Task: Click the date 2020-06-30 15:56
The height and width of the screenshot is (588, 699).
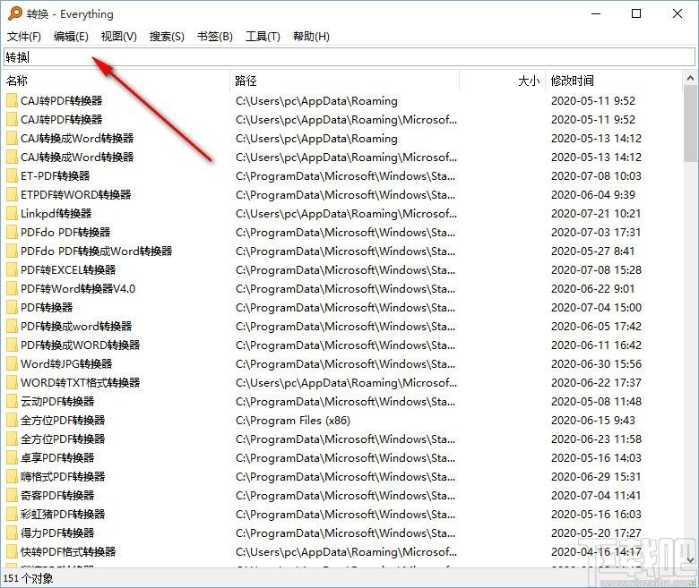Action: point(596,363)
